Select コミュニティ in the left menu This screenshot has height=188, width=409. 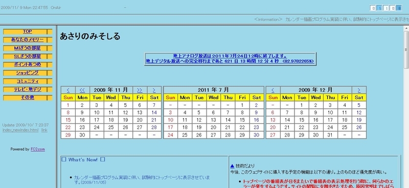(x=28, y=81)
